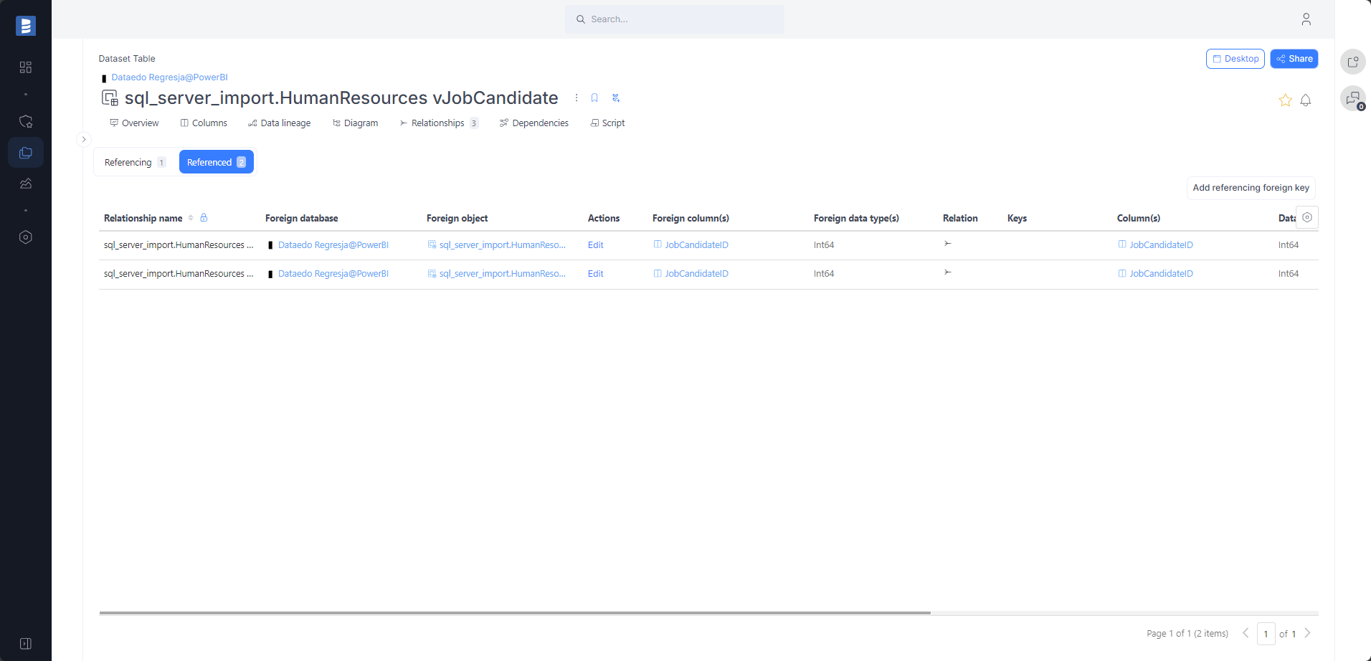Click the Dataedo logo icon
The height and width of the screenshot is (661, 1371).
coord(26,26)
